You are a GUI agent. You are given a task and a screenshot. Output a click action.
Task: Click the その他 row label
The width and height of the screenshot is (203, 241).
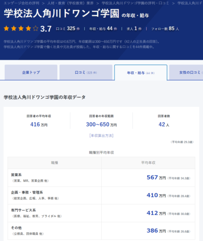point(16,228)
